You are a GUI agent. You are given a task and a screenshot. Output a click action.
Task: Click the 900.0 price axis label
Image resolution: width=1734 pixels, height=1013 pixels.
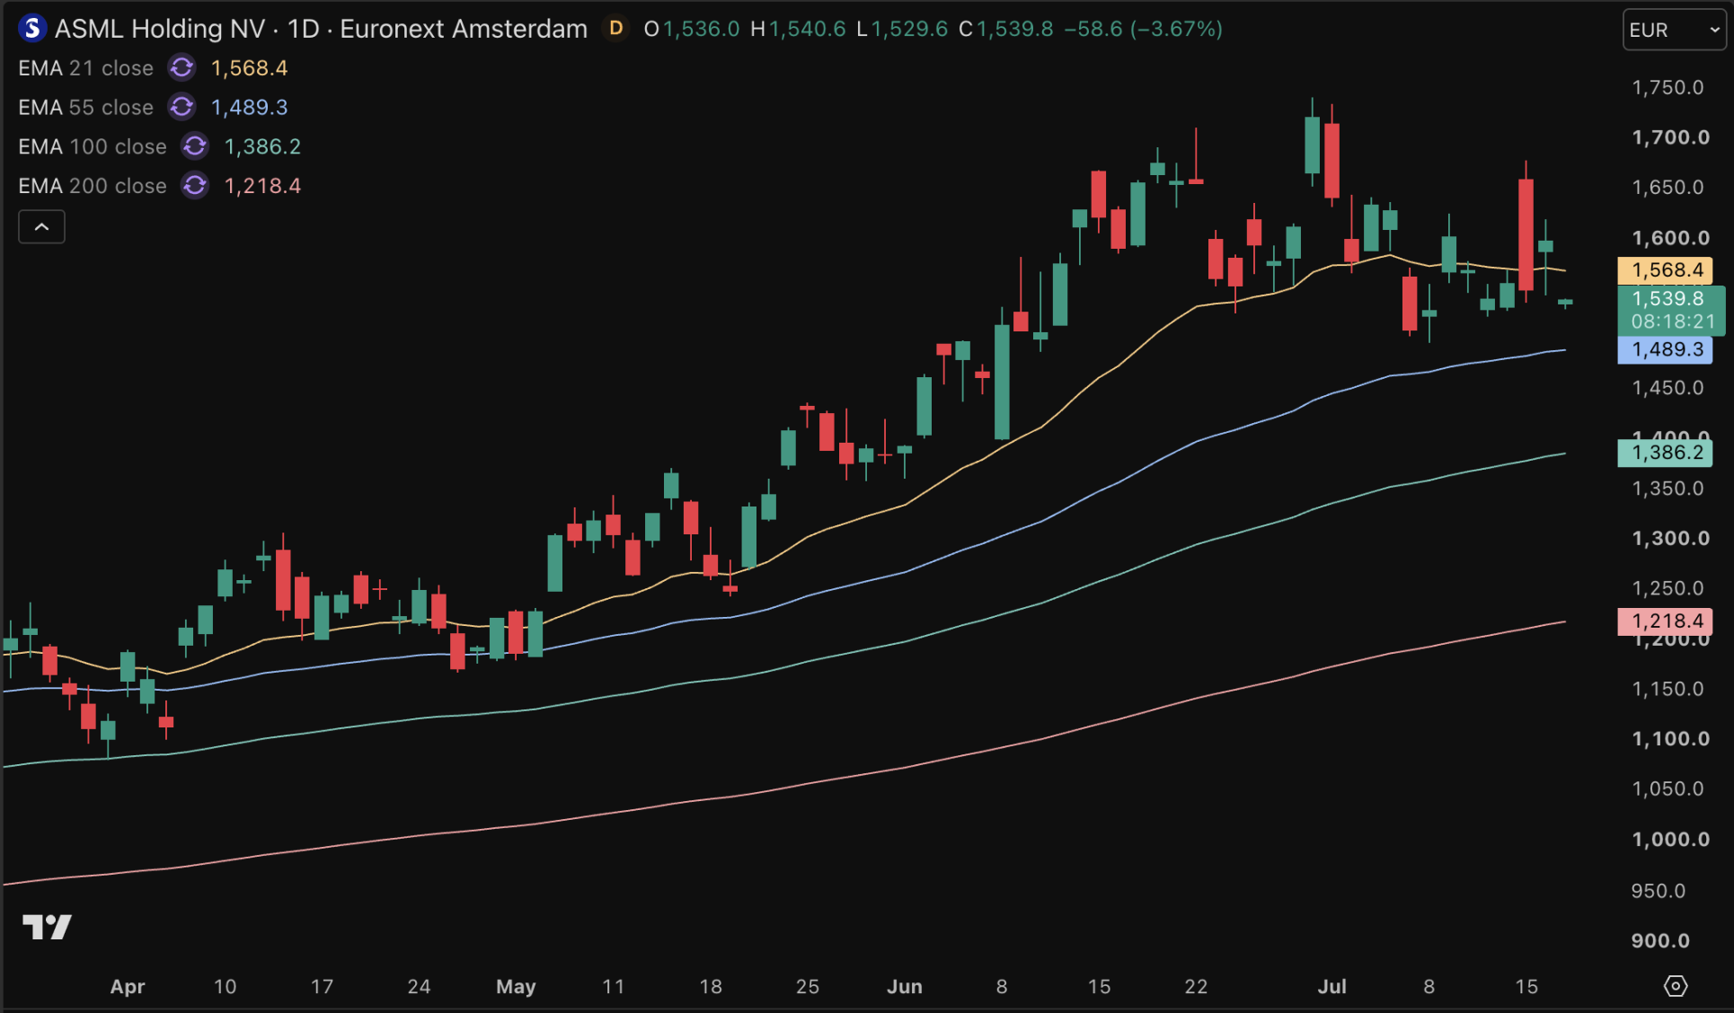pos(1660,940)
